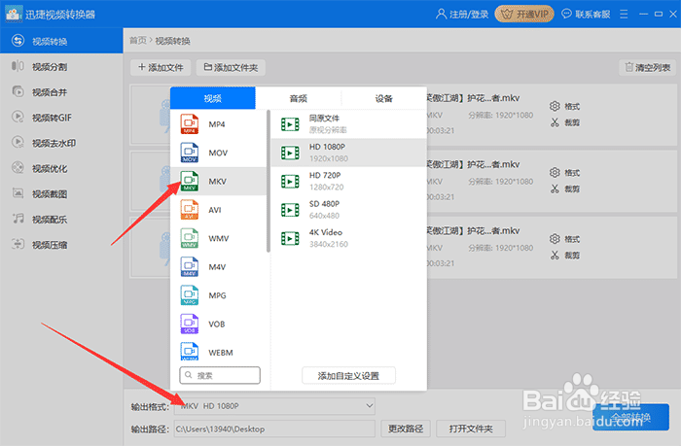Choose HD 720P 1280x720 preset
The image size is (681, 446).
pos(348,182)
